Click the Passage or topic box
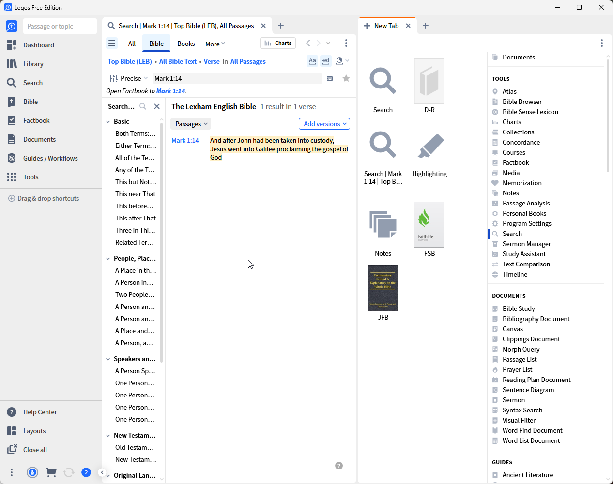613x484 pixels. pos(60,26)
